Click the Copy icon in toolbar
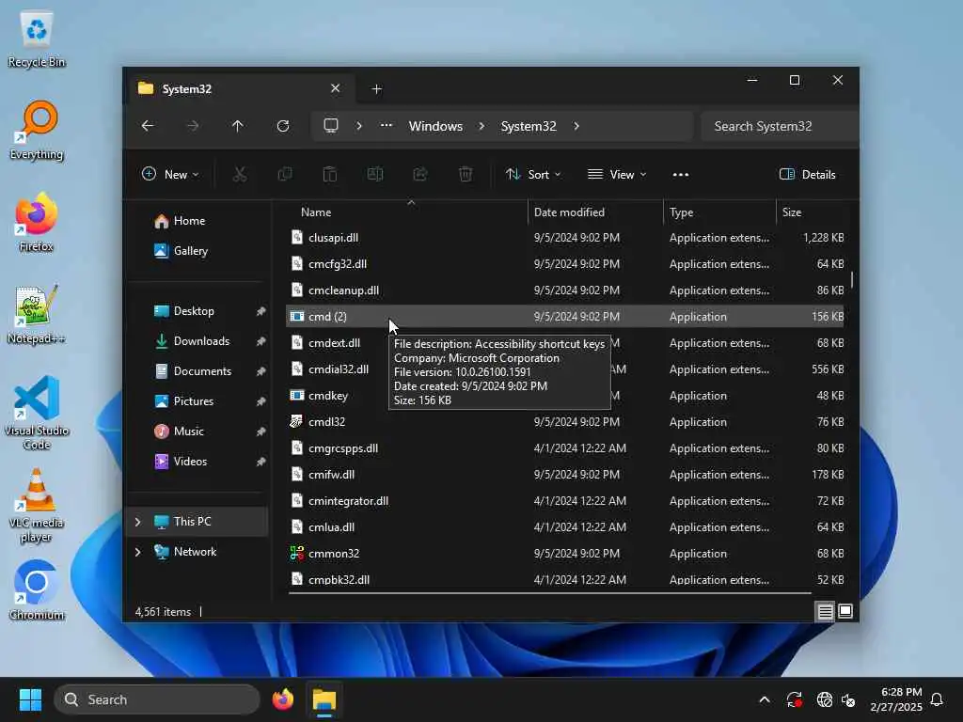The height and width of the screenshot is (722, 963). coord(285,174)
